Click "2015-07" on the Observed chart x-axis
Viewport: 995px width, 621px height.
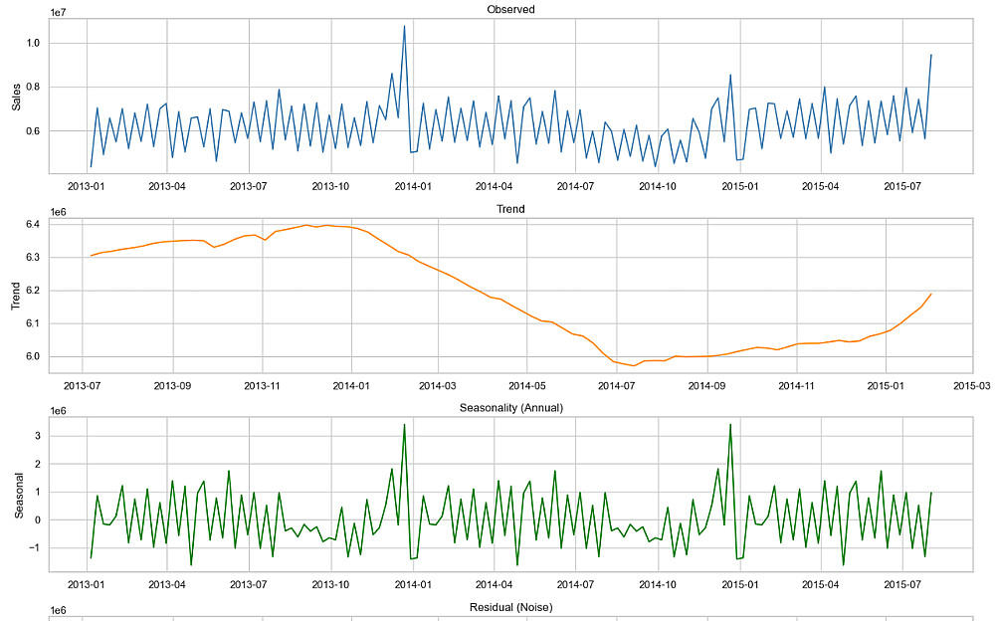902,187
